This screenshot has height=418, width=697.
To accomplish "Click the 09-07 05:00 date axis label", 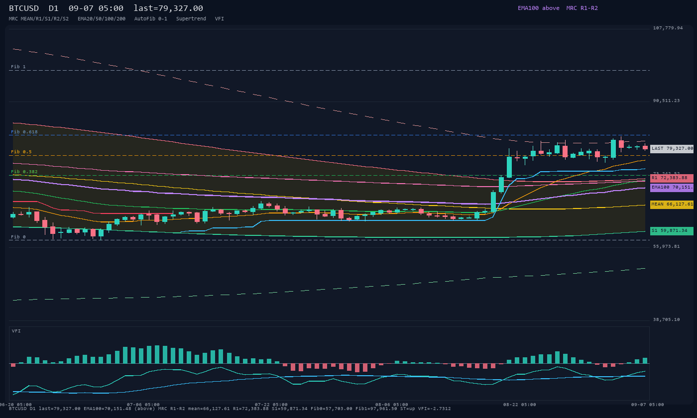I will (648, 405).
